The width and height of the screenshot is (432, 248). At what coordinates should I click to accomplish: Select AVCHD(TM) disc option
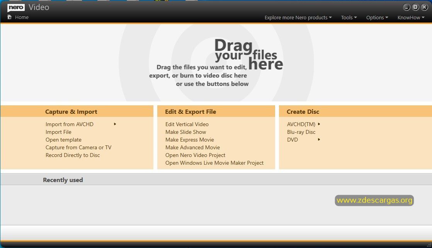[301, 124]
